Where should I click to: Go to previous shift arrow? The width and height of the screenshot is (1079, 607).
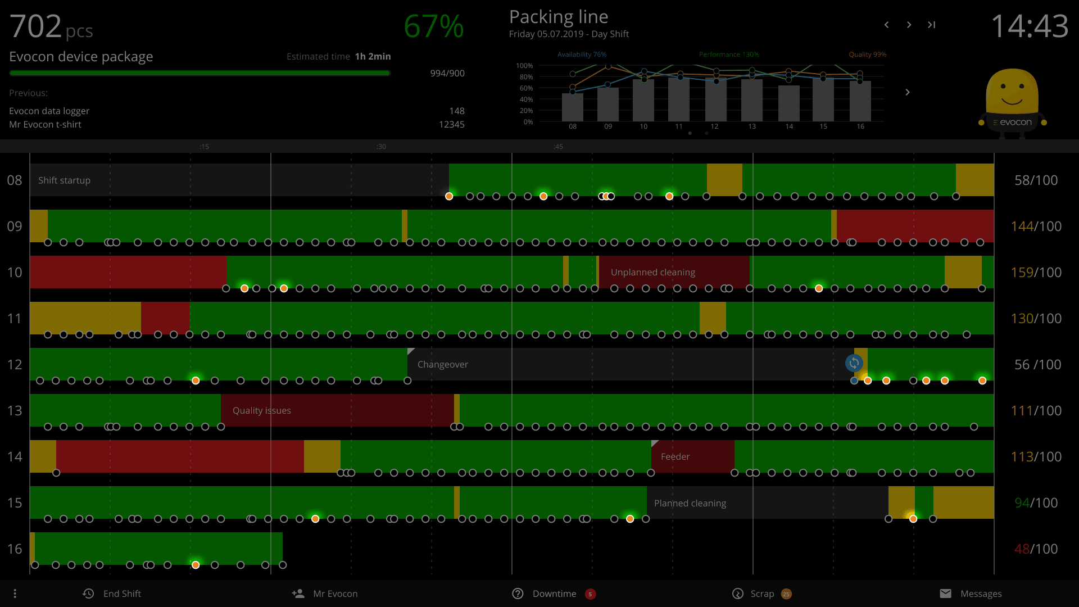tap(886, 25)
